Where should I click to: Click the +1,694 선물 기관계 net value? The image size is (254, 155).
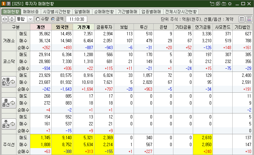click(x=87, y=89)
